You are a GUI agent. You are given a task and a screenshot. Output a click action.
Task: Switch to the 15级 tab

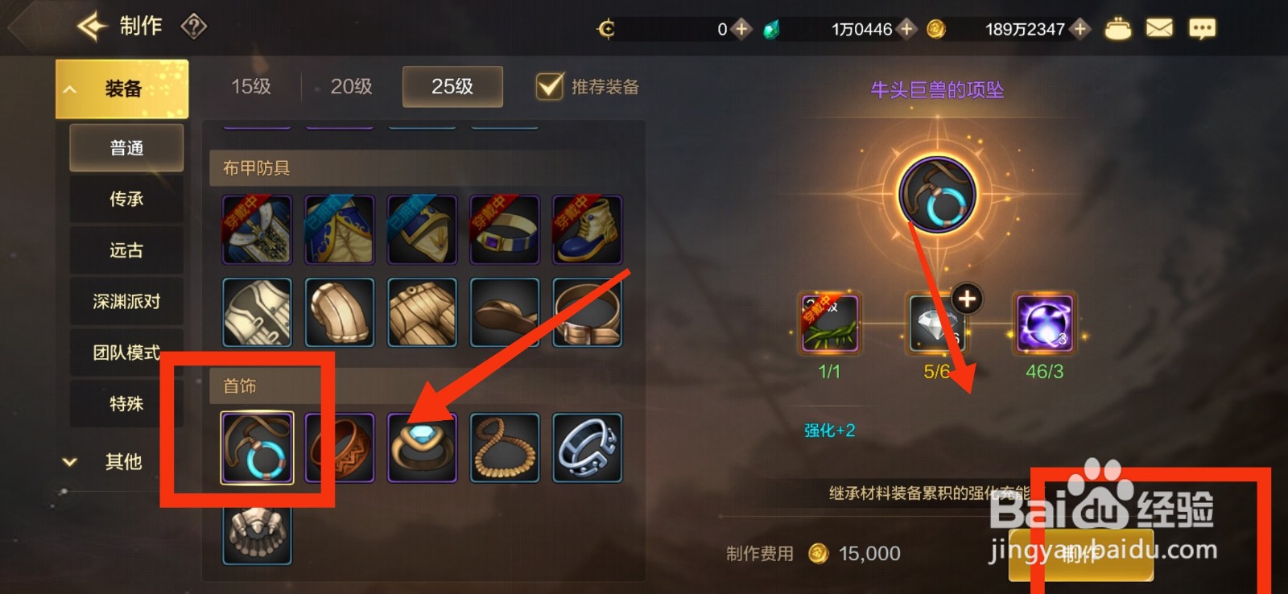[x=251, y=86]
